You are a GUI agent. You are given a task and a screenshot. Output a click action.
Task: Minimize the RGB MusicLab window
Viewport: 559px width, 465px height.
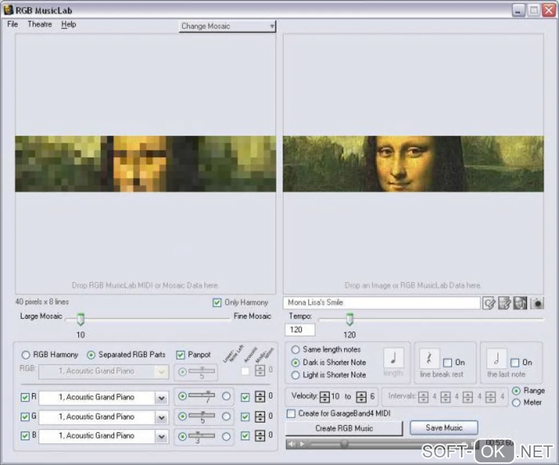(x=518, y=10)
